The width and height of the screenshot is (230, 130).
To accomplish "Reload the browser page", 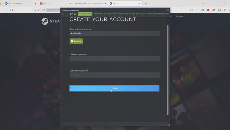I will pos(11,10).
